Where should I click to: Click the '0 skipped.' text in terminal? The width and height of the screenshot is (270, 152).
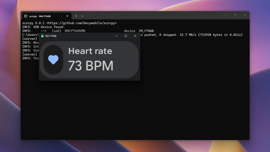[x=168, y=35]
